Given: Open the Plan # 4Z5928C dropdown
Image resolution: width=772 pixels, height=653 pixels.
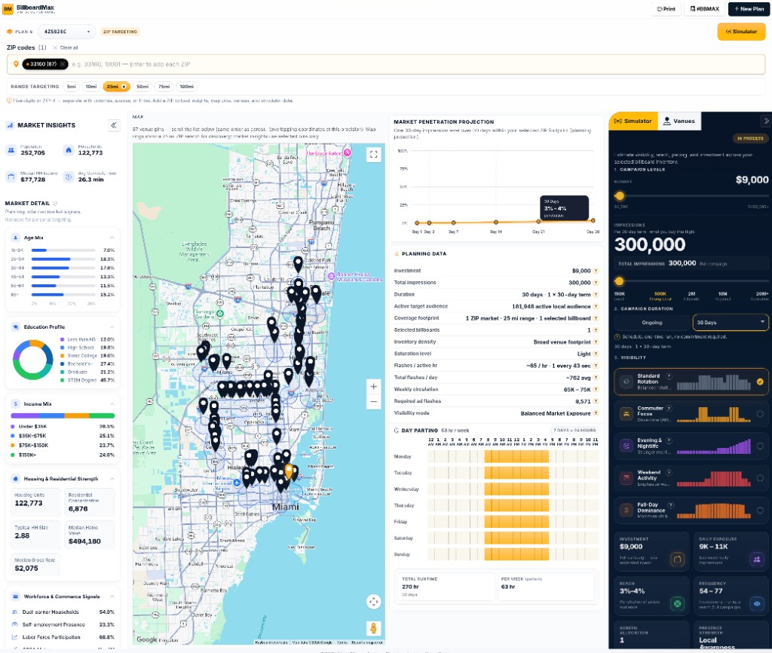Looking at the screenshot, I should pos(66,32).
